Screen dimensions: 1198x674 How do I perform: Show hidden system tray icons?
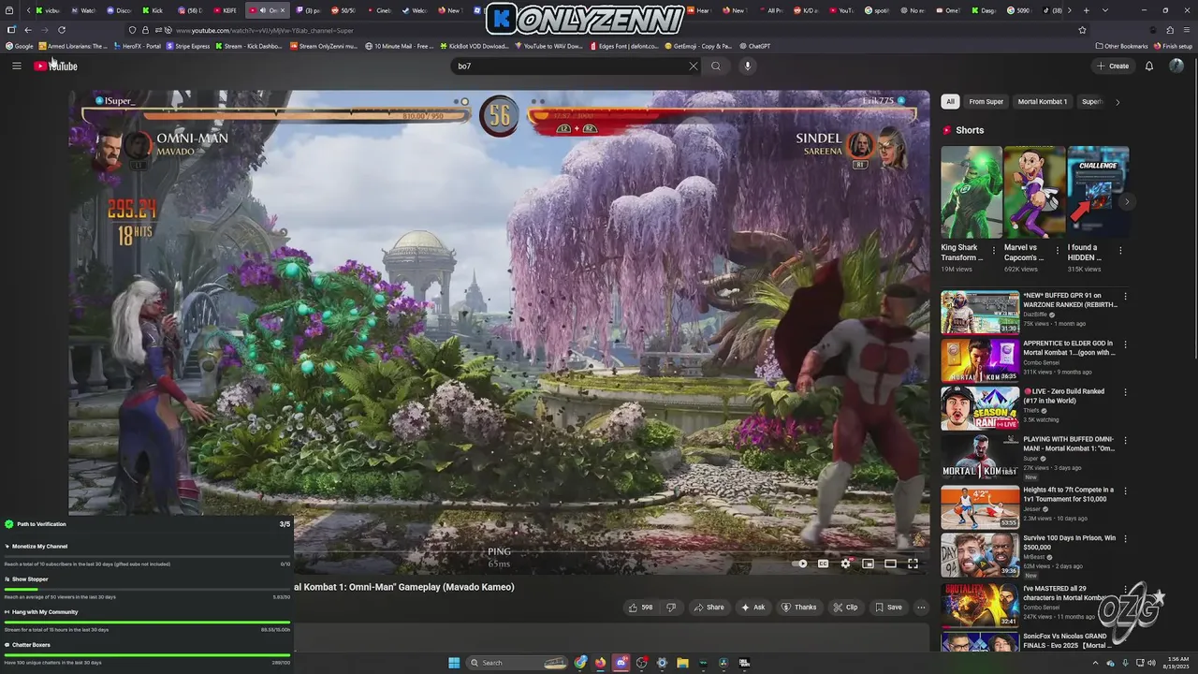(x=1095, y=663)
